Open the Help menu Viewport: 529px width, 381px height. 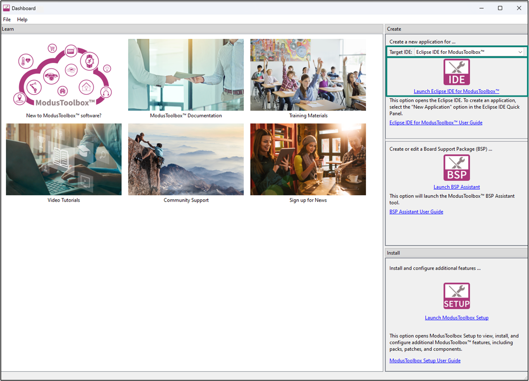pyautogui.click(x=22, y=19)
